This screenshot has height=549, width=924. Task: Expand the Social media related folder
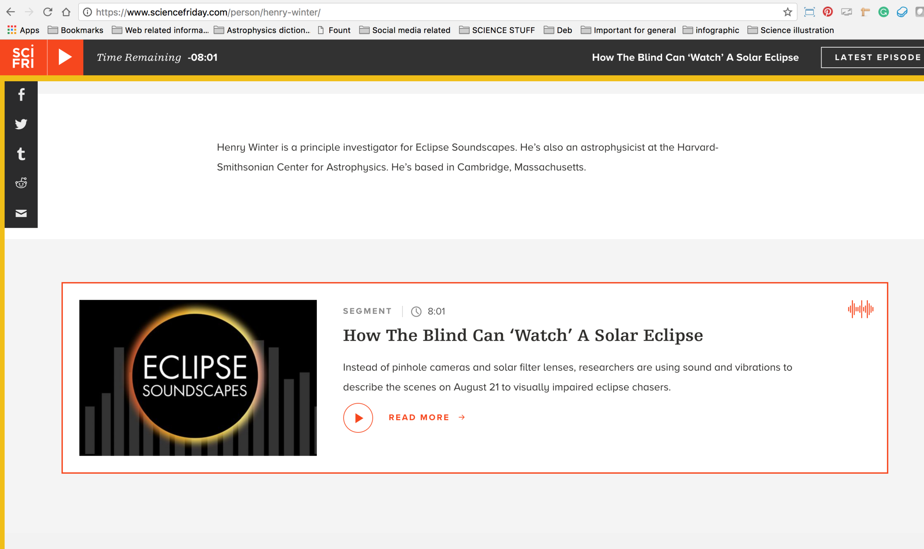[405, 30]
